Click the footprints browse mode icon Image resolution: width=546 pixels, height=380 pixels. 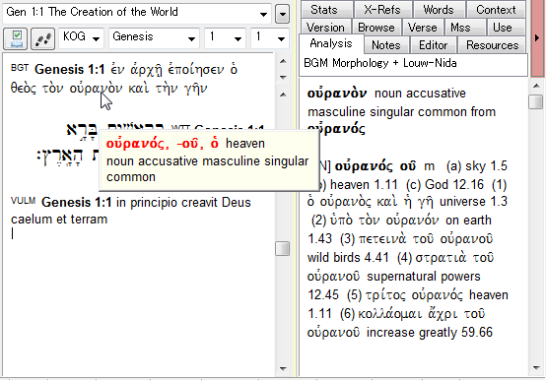pyautogui.click(x=42, y=39)
